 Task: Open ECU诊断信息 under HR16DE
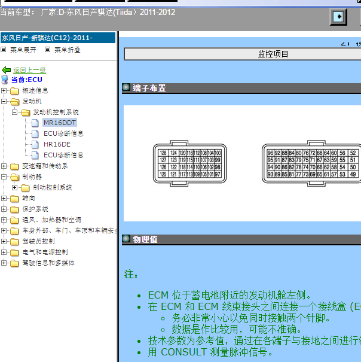pyautogui.click(x=63, y=155)
